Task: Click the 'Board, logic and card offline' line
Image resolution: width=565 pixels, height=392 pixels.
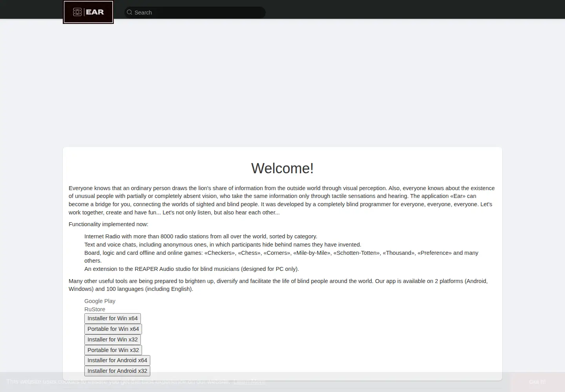Action: (281, 257)
